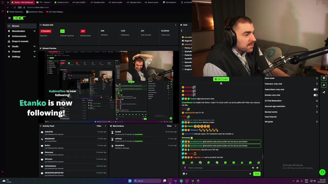
Task: Click the VPN badge in address bar
Action: [x=20, y=7]
